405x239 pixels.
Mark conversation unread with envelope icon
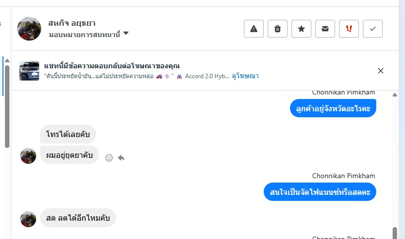pyautogui.click(x=325, y=29)
